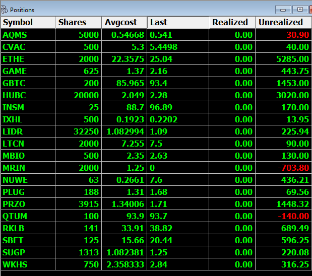
Task: Click the HUBC shares value 20000
Action: (86, 95)
